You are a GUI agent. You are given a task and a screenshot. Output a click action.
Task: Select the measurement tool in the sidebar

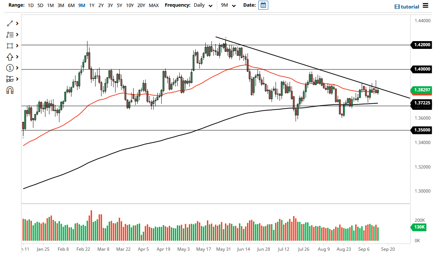(10, 79)
